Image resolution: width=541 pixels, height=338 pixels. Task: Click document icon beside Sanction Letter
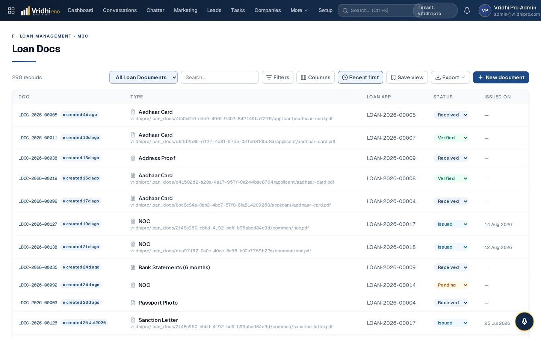[x=133, y=320]
